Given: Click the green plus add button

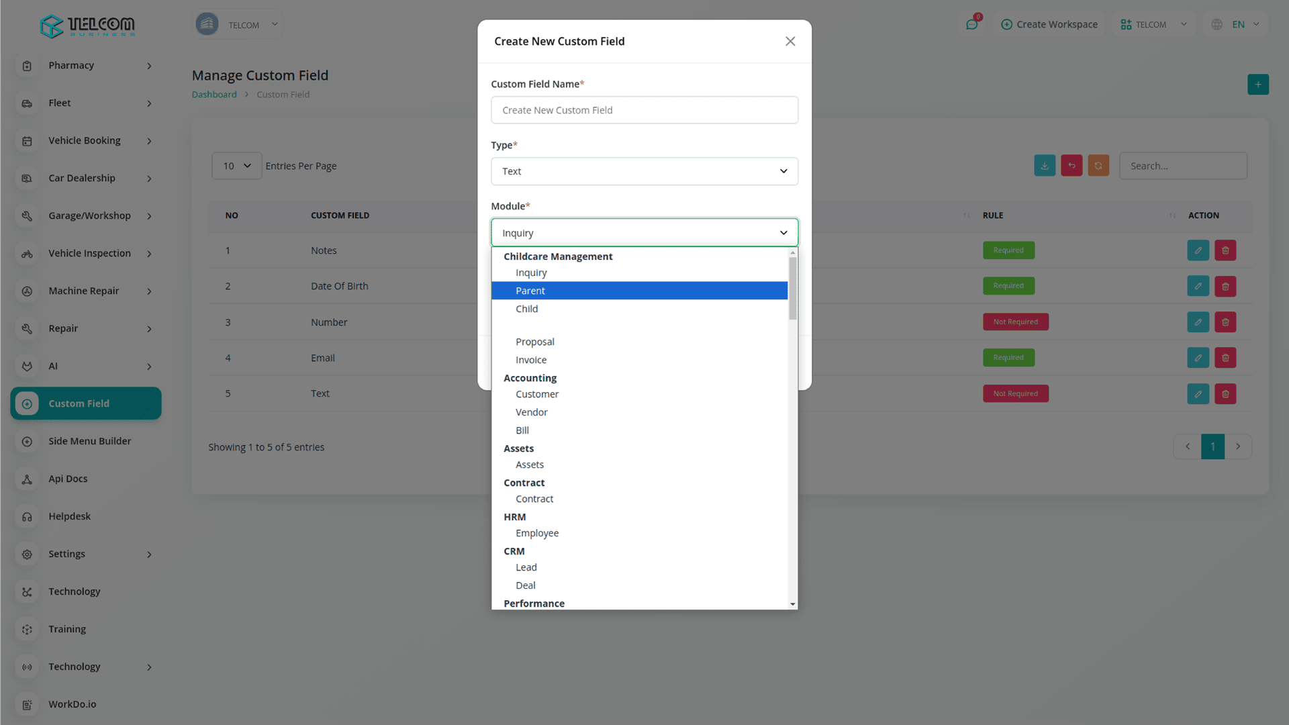Looking at the screenshot, I should [1258, 85].
